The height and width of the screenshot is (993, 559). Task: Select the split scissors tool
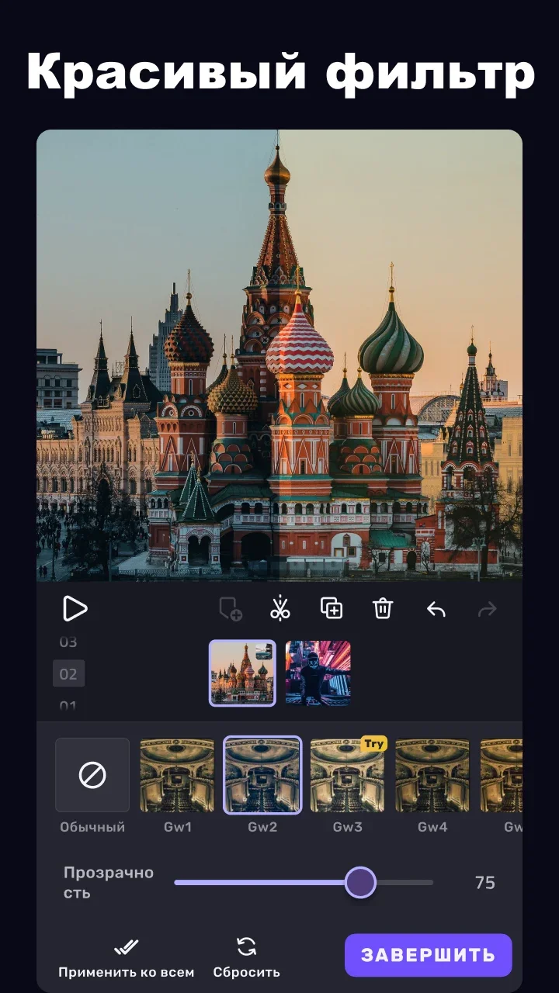[280, 609]
